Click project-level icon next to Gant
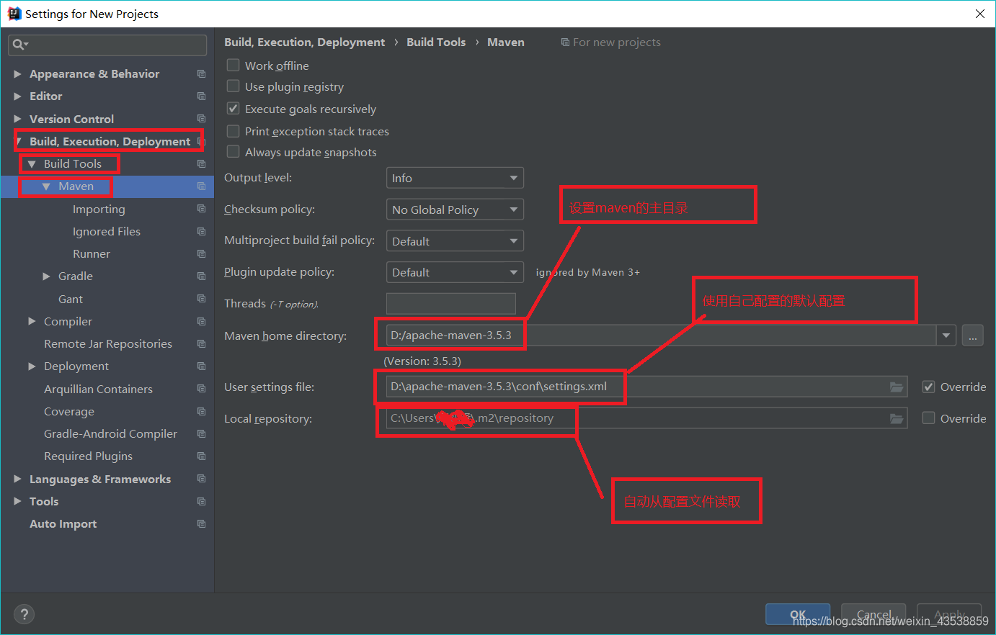The height and width of the screenshot is (635, 996). point(201,299)
